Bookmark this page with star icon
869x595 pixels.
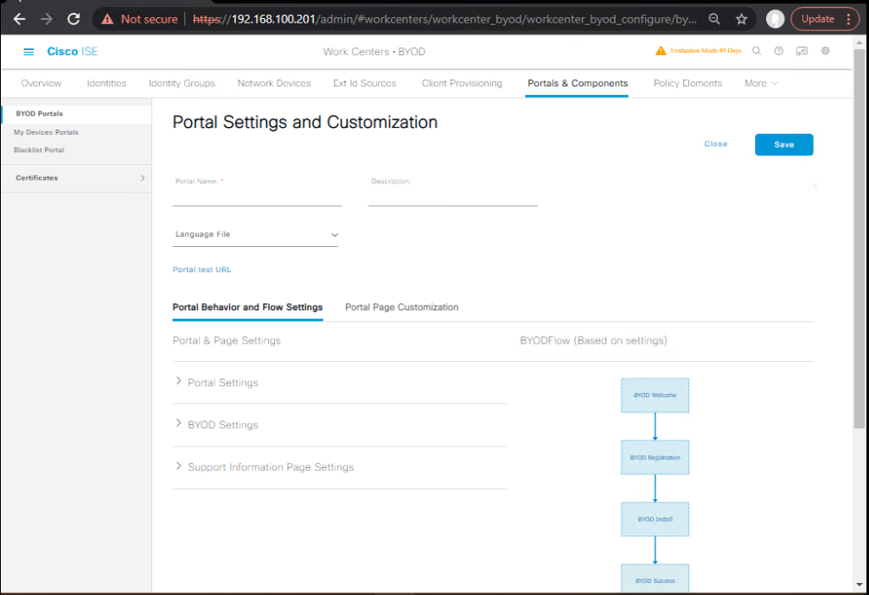tap(742, 19)
